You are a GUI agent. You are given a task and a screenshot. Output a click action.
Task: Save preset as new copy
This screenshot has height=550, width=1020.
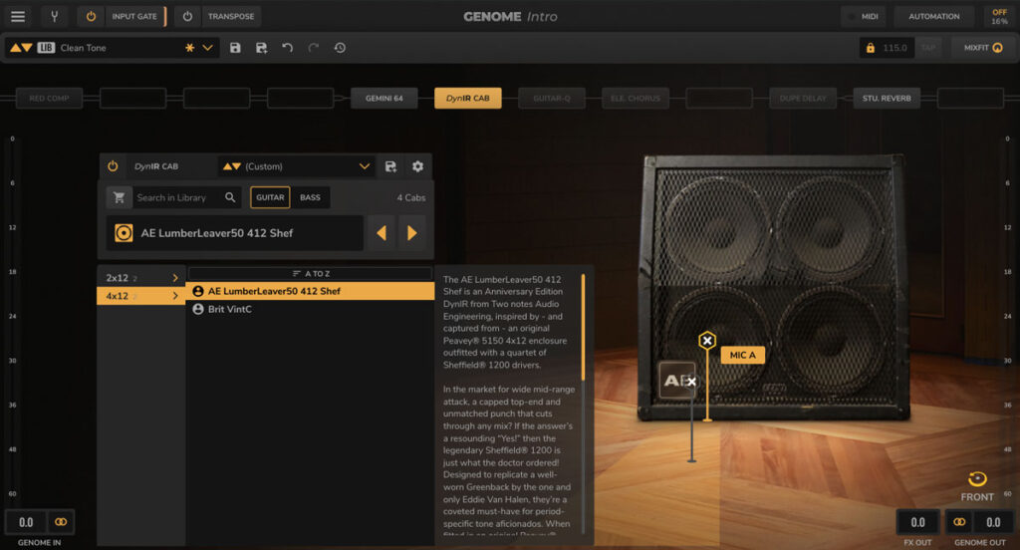[262, 48]
